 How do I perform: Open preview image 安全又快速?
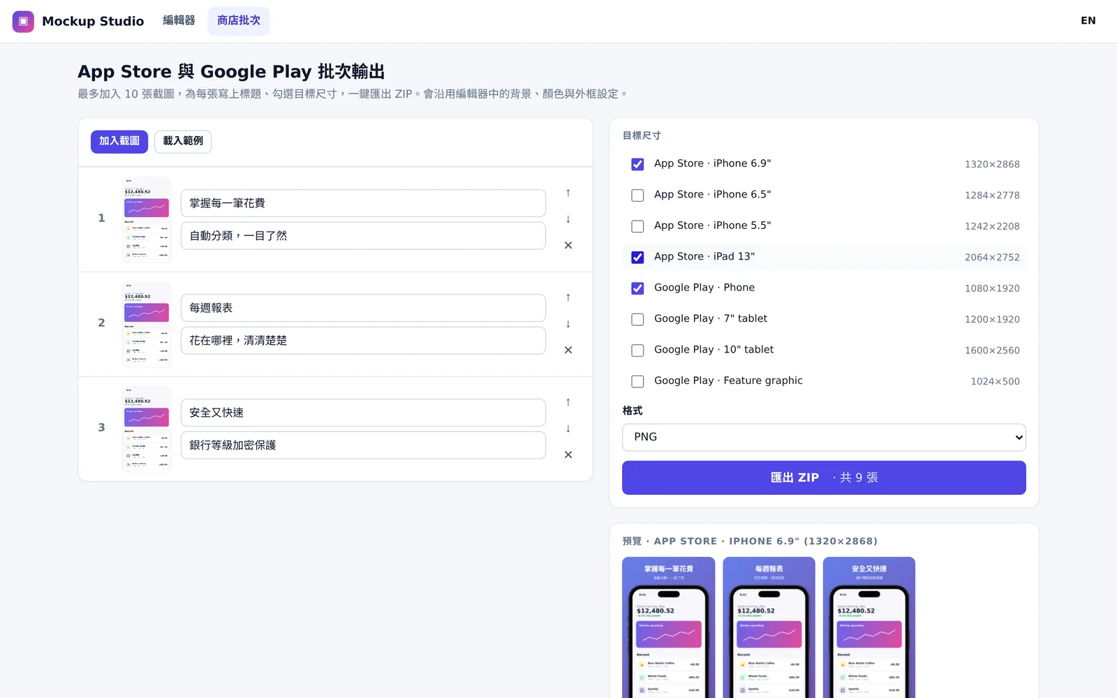click(x=869, y=627)
